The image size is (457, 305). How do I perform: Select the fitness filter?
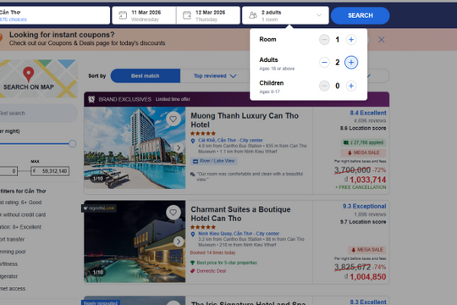pyautogui.click(x=8, y=263)
